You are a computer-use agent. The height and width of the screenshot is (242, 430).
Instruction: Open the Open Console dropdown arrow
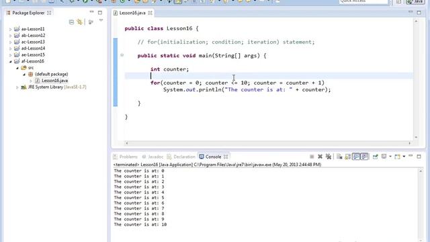(x=404, y=157)
